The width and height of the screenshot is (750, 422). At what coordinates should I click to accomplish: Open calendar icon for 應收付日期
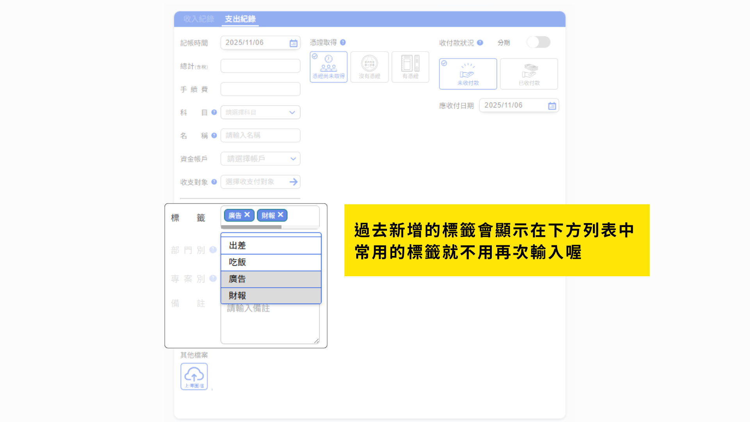point(552,106)
